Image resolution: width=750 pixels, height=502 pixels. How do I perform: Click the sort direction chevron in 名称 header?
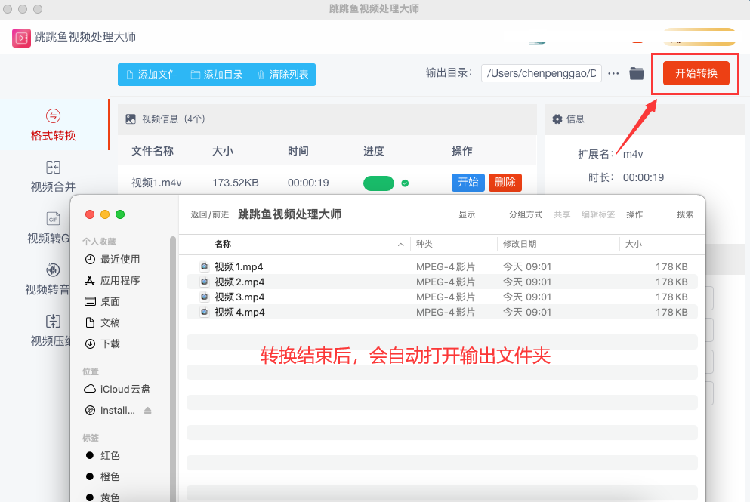[x=400, y=245]
